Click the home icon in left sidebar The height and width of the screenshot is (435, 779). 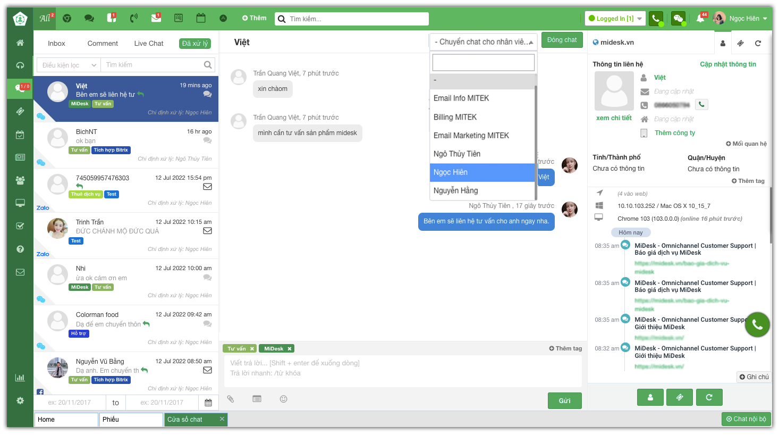(x=20, y=43)
